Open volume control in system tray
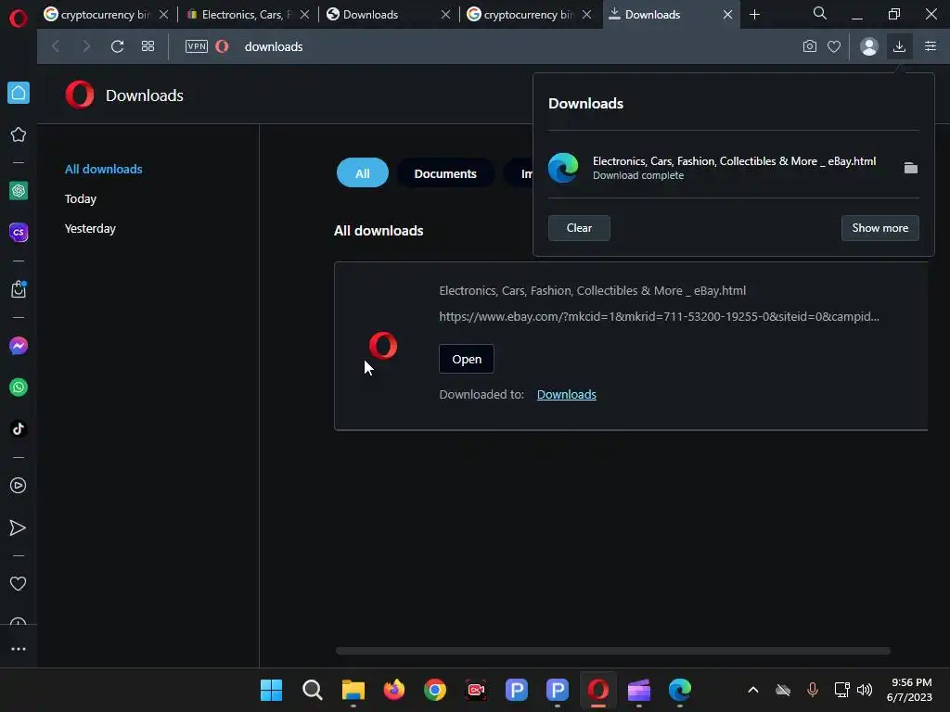The height and width of the screenshot is (712, 950). click(x=865, y=690)
